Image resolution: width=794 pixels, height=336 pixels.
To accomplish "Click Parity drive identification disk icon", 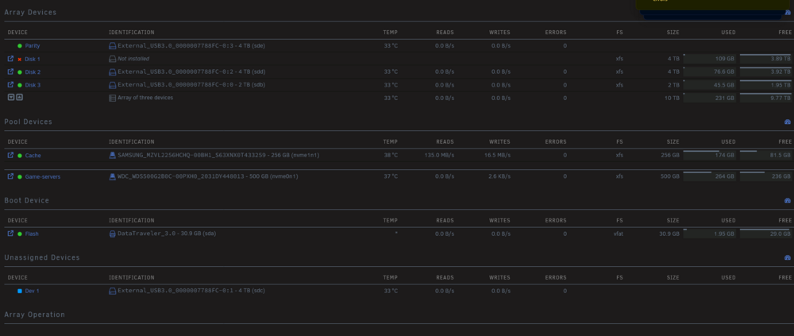I will tap(113, 45).
